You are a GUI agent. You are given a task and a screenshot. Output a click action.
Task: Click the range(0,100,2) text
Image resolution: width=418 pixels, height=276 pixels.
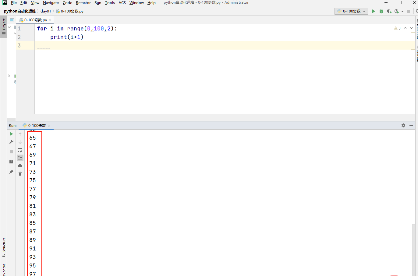point(90,29)
